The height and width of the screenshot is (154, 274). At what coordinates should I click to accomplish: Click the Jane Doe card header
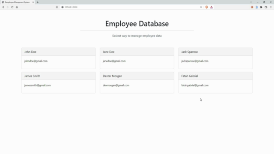[137, 52]
